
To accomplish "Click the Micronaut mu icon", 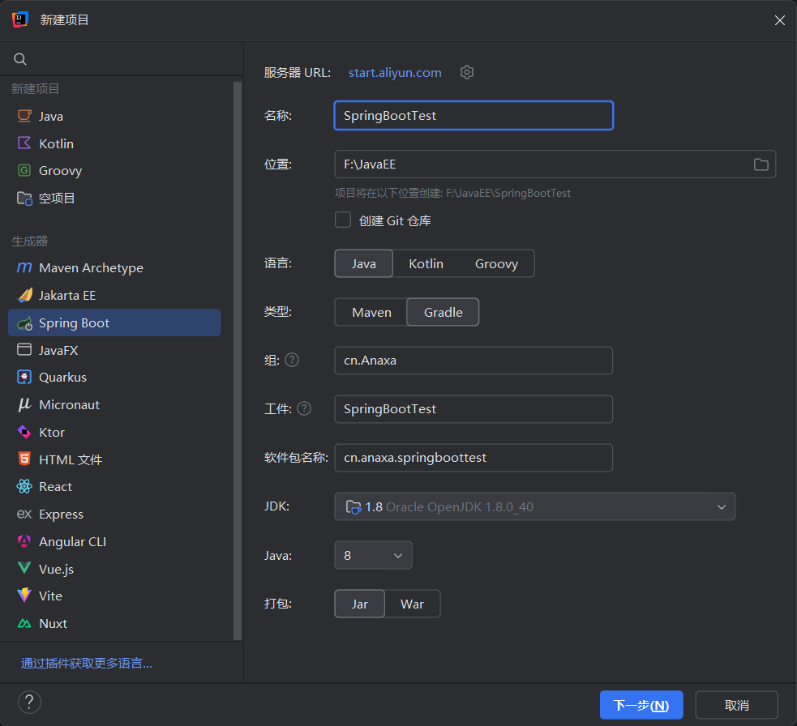I will pyautogui.click(x=24, y=404).
